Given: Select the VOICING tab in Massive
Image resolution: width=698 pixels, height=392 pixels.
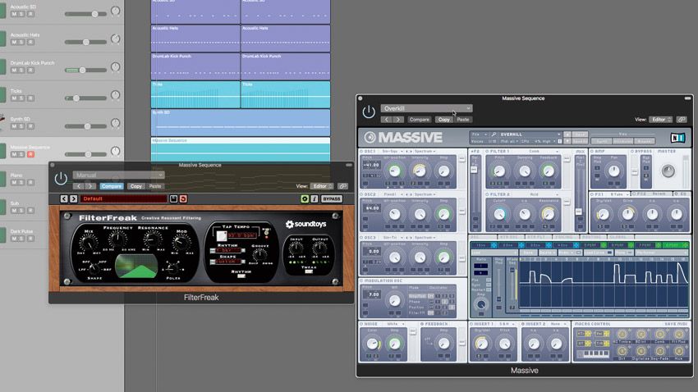Looking at the screenshot, I should coord(564,237).
